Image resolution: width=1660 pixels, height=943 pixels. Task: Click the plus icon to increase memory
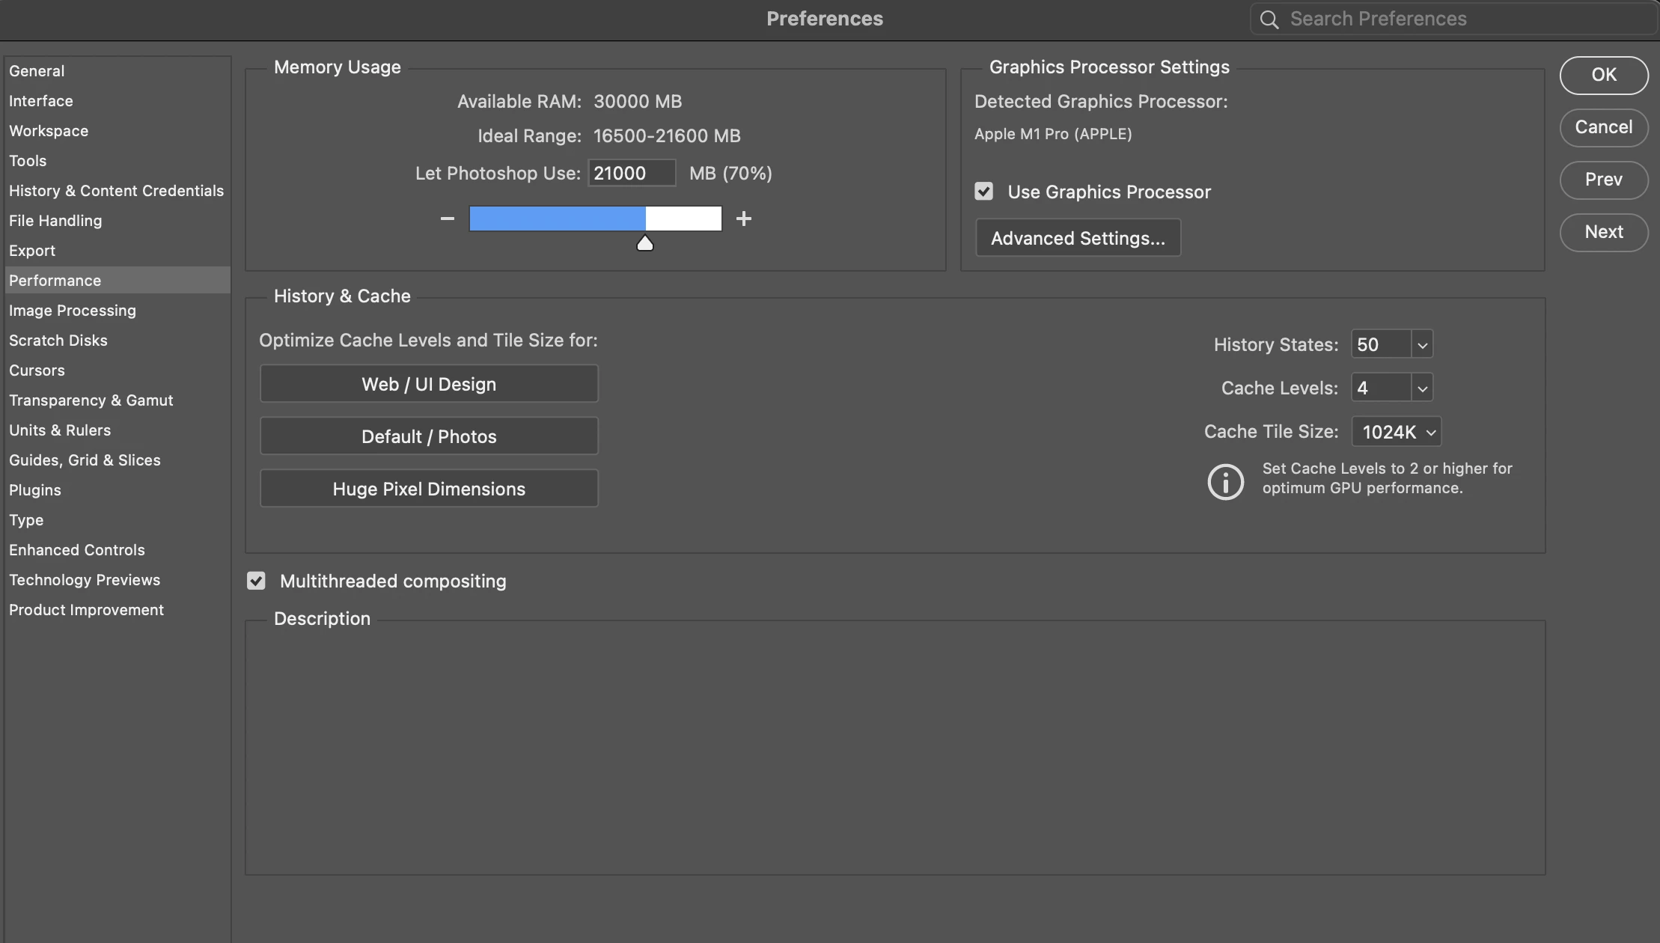tap(743, 219)
